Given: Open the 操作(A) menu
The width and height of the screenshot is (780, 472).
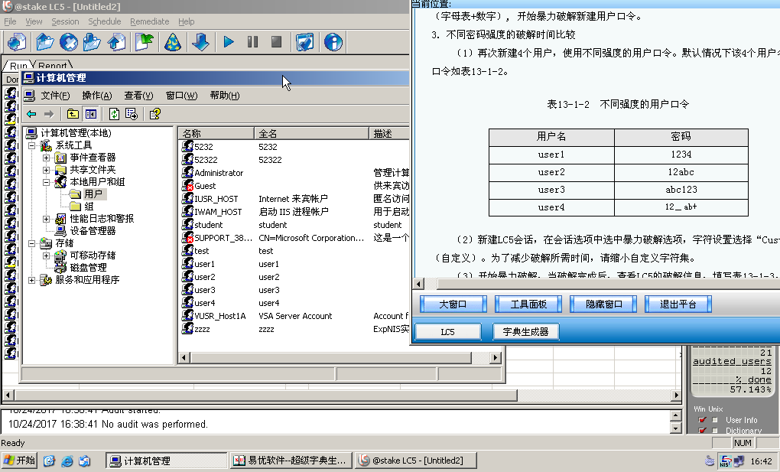Looking at the screenshot, I should tap(97, 95).
